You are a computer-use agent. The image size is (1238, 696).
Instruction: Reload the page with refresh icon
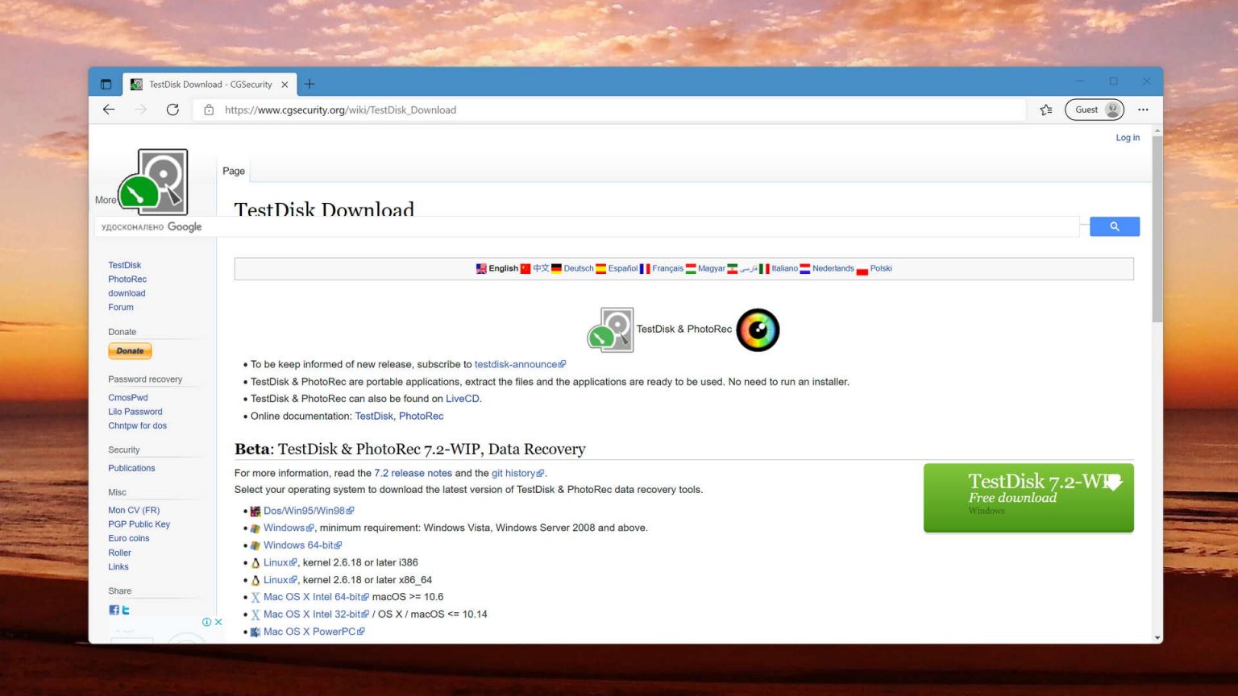click(172, 110)
